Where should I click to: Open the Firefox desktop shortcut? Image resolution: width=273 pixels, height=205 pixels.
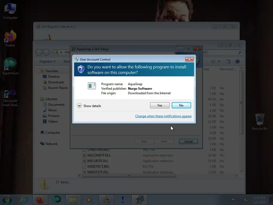[10, 38]
